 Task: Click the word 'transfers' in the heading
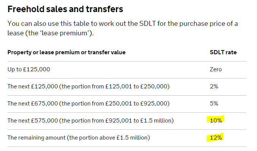point(105,9)
